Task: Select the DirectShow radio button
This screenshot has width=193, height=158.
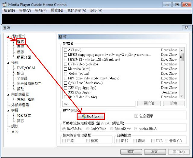Action: tap(112, 129)
